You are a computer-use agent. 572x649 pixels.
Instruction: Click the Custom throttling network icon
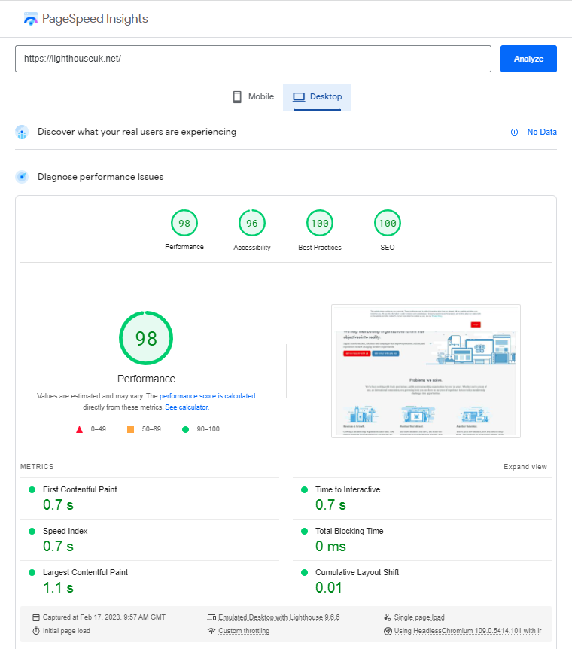coord(211,631)
